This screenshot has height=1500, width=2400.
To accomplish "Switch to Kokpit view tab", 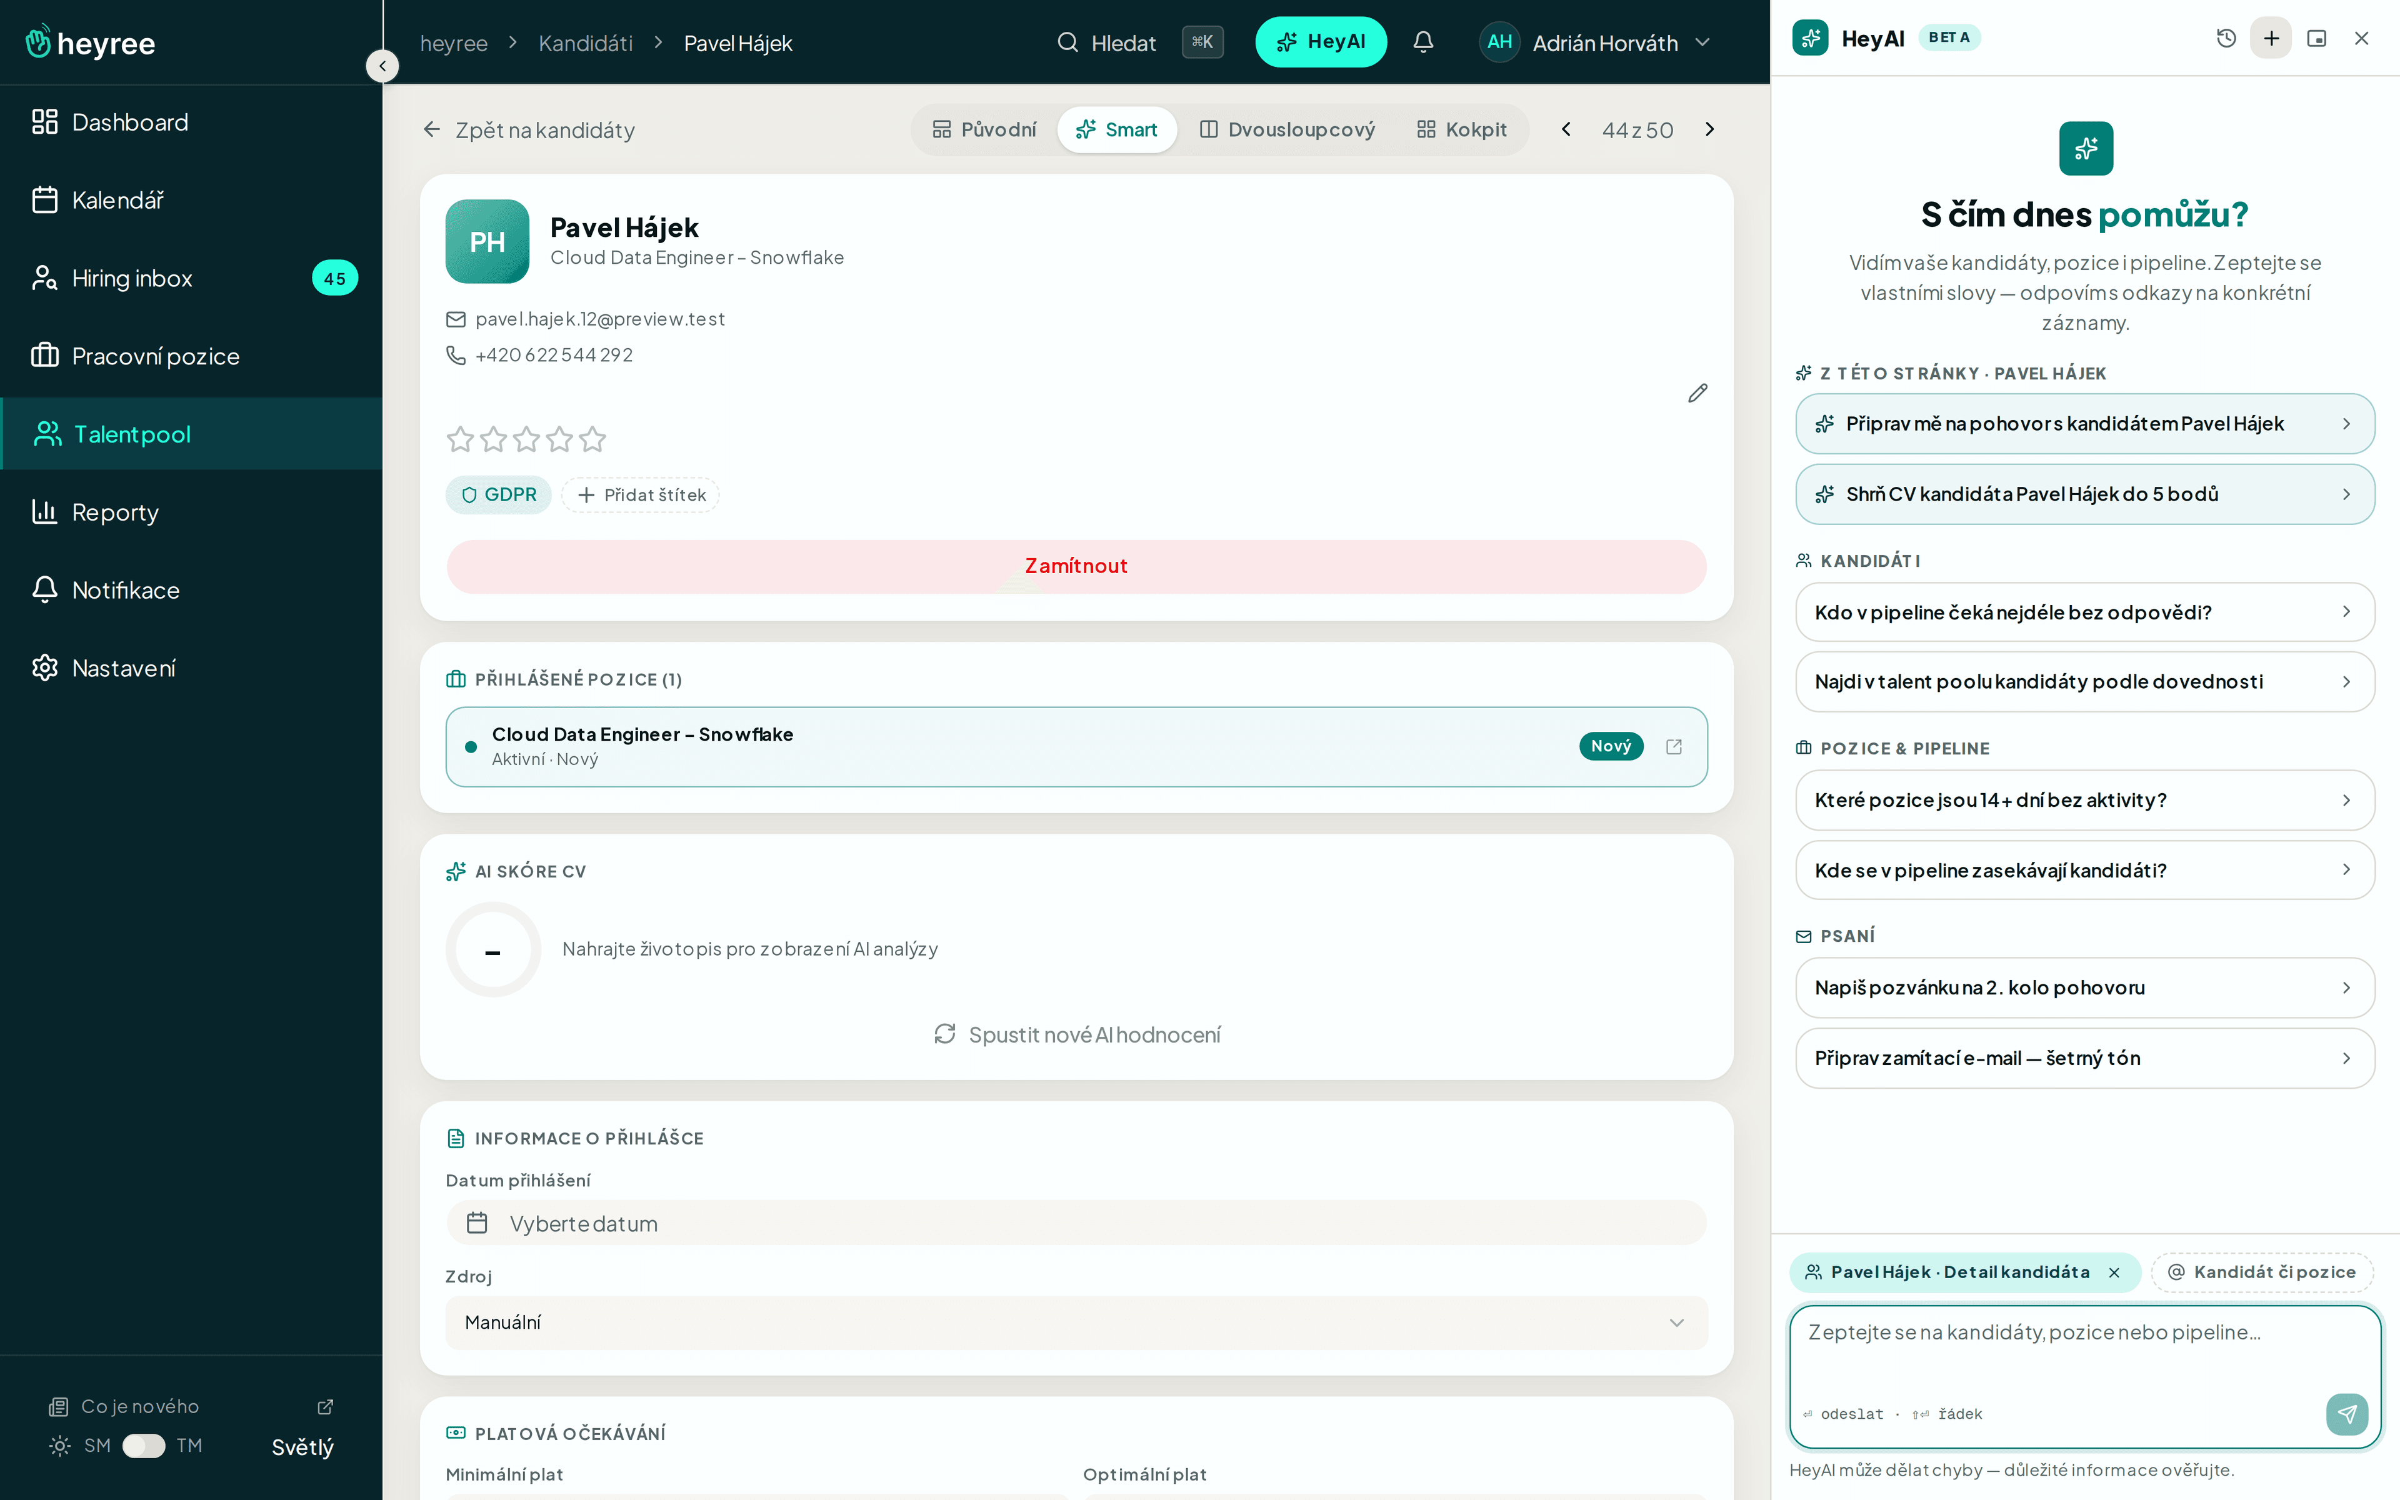I will [x=1462, y=130].
